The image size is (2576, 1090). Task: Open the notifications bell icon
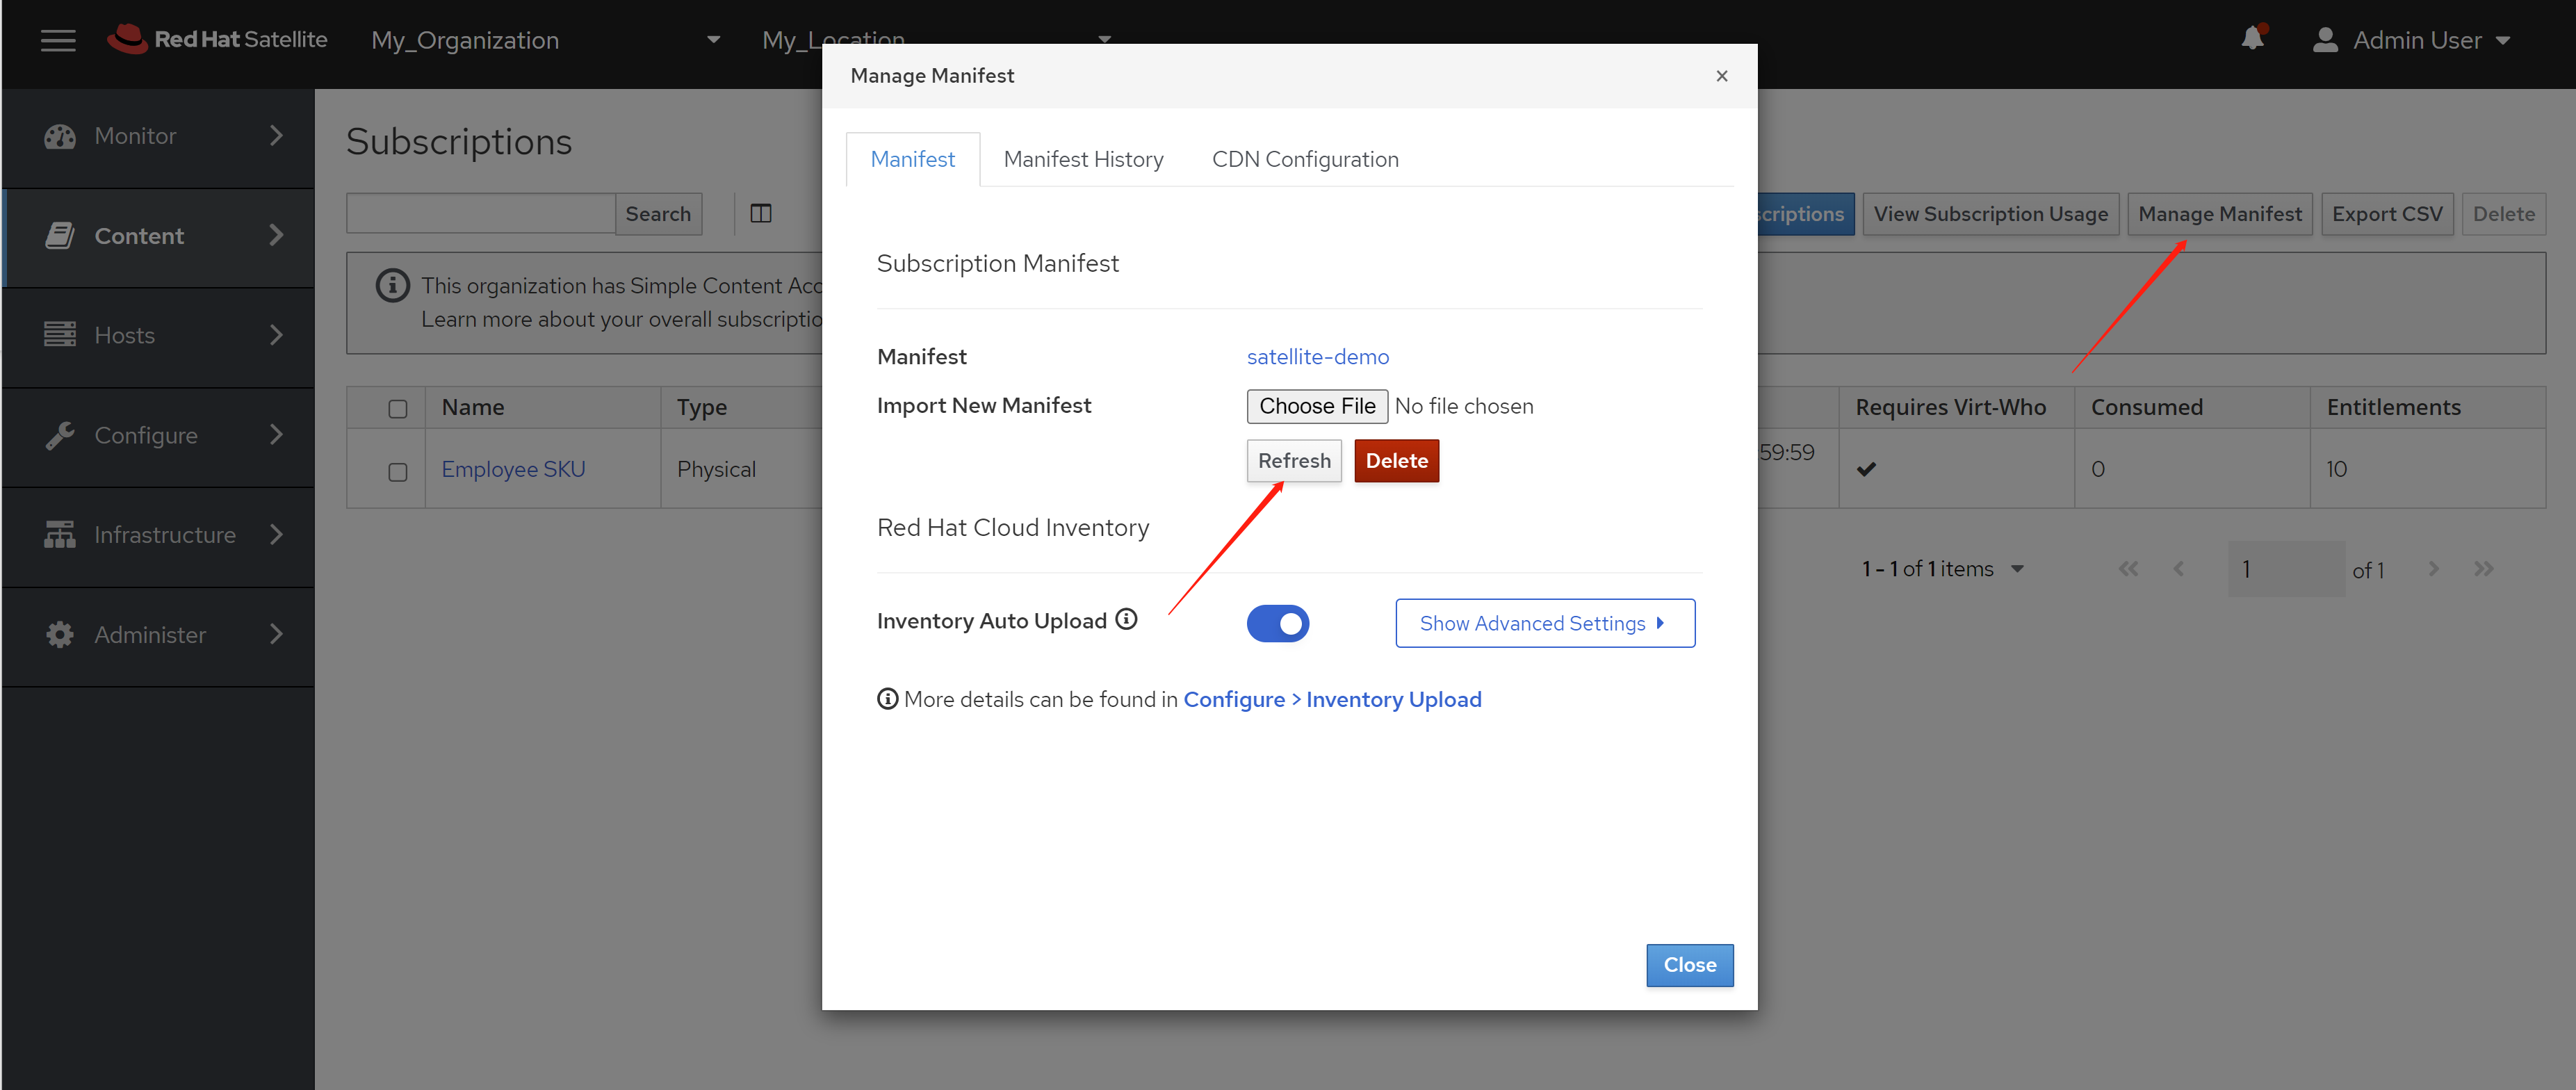coord(2252,39)
